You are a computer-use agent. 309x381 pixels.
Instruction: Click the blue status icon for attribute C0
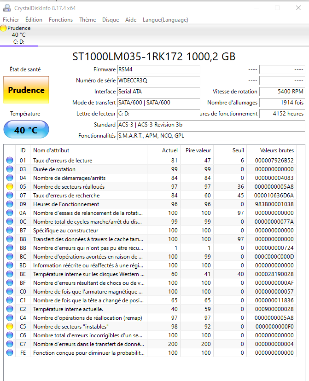[x=10, y=291]
